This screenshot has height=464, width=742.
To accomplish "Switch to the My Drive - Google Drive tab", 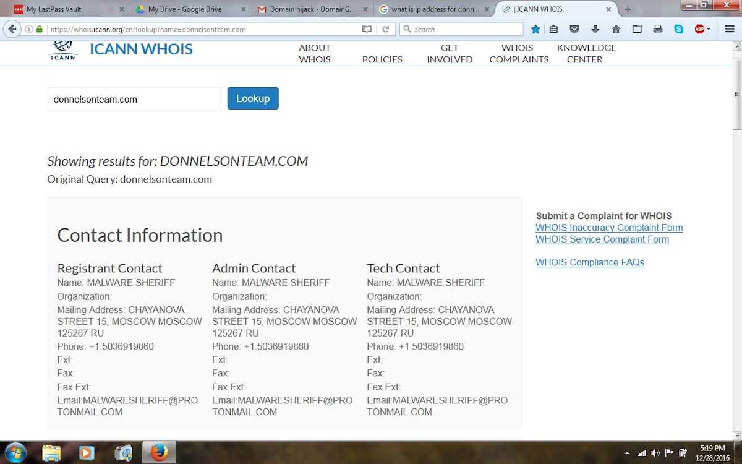I will click(190, 9).
